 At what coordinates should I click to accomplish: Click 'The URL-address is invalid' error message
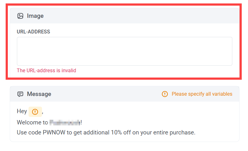click(x=46, y=71)
